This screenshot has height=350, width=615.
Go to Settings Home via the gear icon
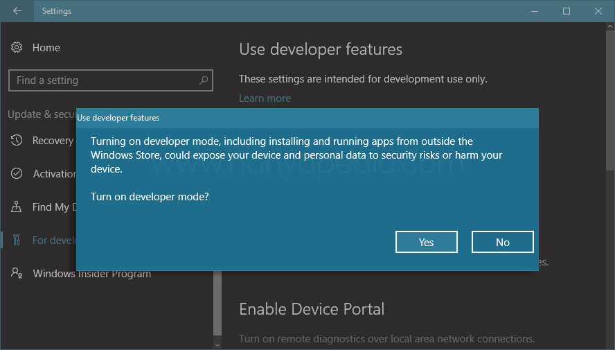click(x=16, y=48)
